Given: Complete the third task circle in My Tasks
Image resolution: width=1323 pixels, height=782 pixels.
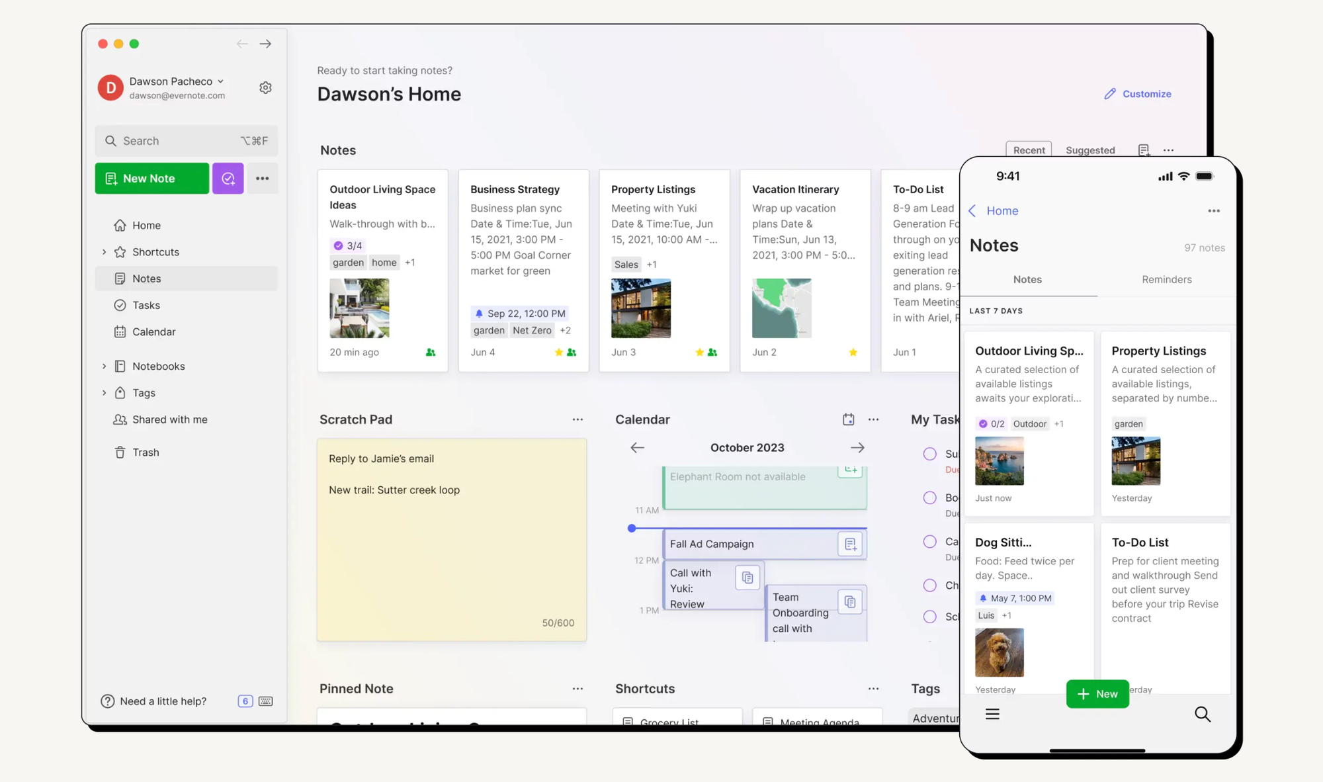Looking at the screenshot, I should click(929, 541).
